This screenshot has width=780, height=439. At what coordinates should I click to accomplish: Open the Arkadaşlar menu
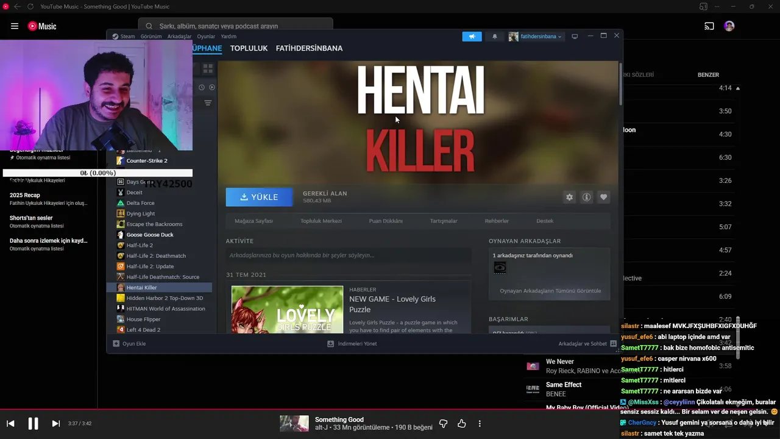point(179,37)
